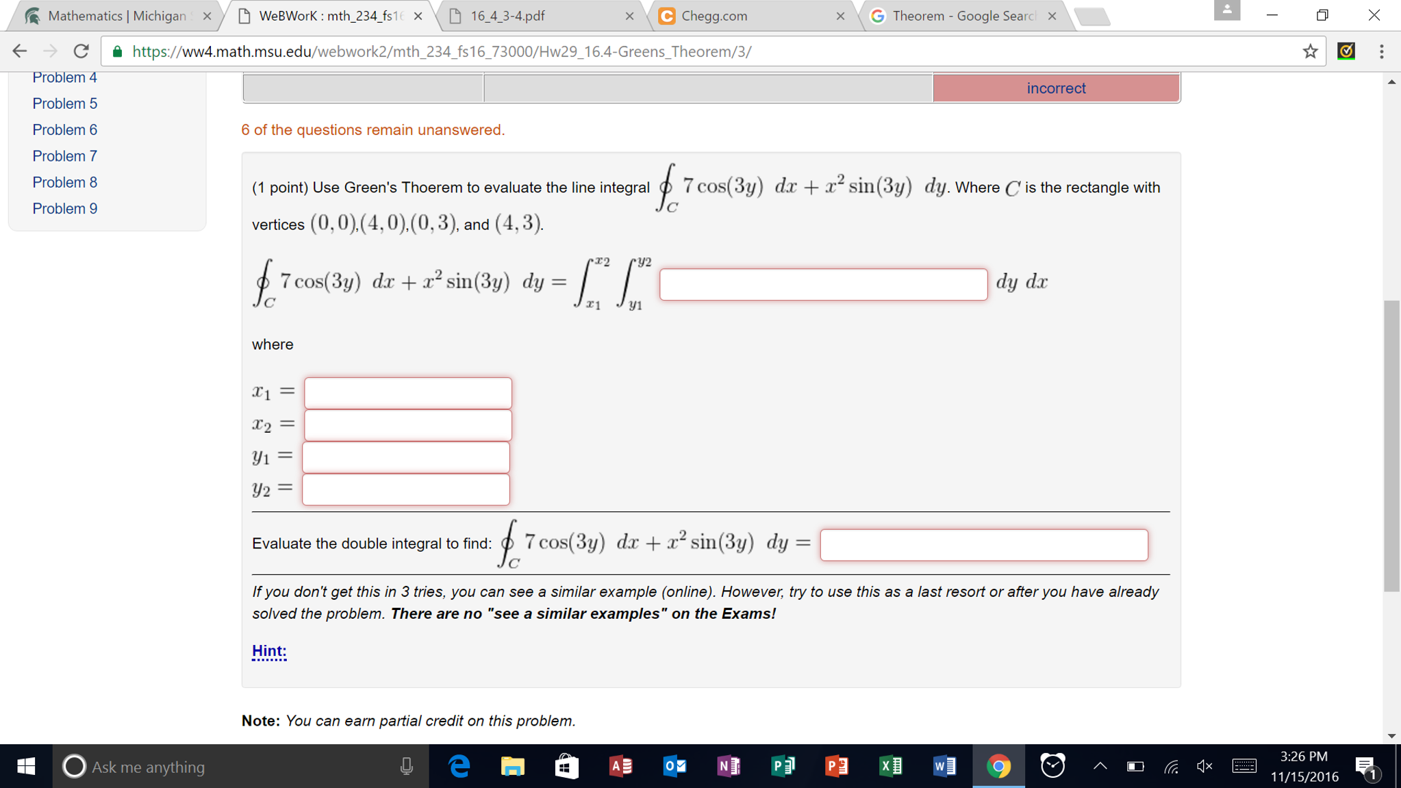Launch Microsoft Edge from the taskbar
Image resolution: width=1401 pixels, height=788 pixels.
click(459, 766)
